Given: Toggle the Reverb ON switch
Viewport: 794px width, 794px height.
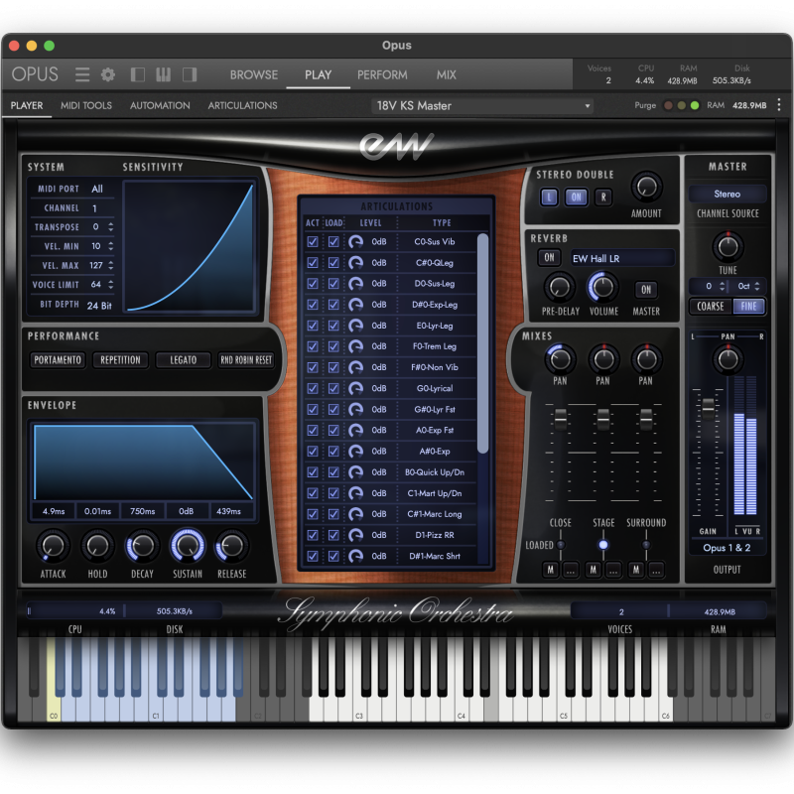Looking at the screenshot, I should coord(550,258).
